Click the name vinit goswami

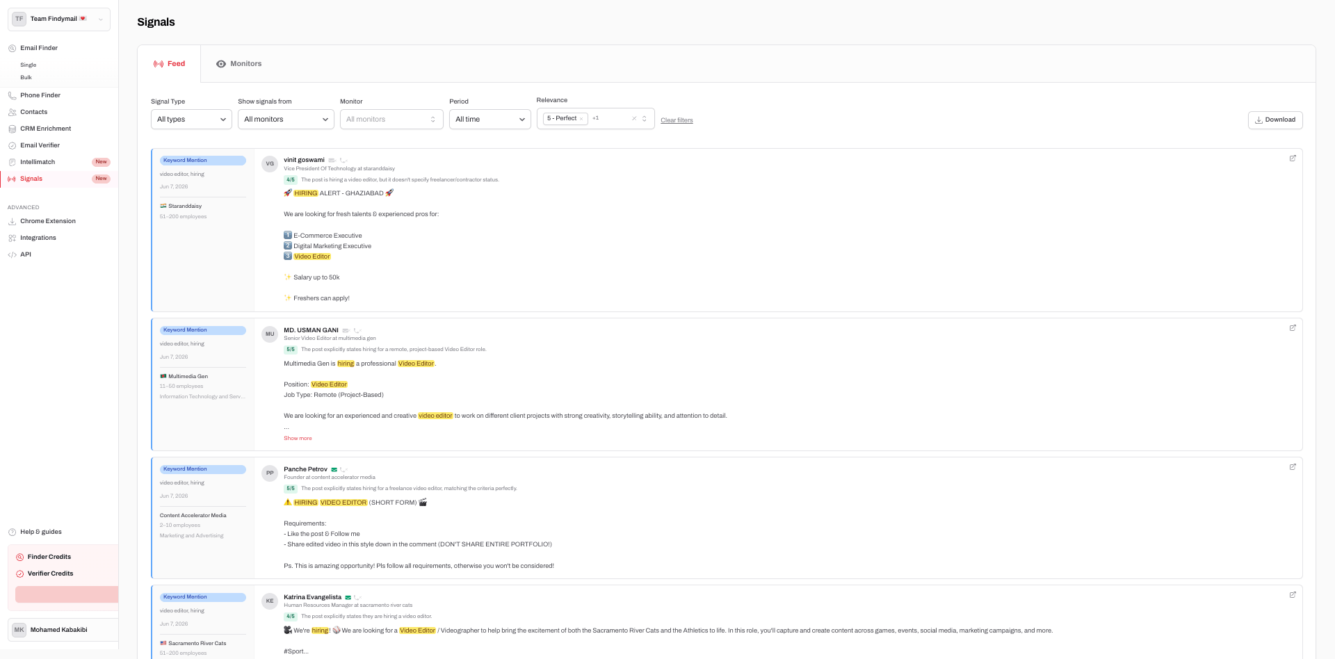click(x=304, y=160)
